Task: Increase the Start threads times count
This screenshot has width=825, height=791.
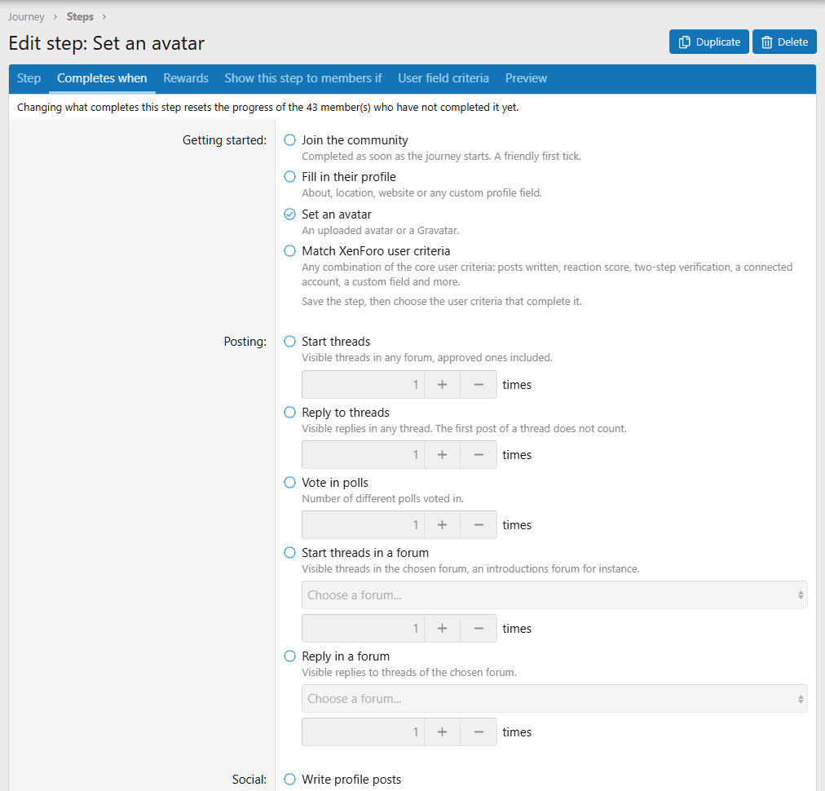Action: pos(442,385)
